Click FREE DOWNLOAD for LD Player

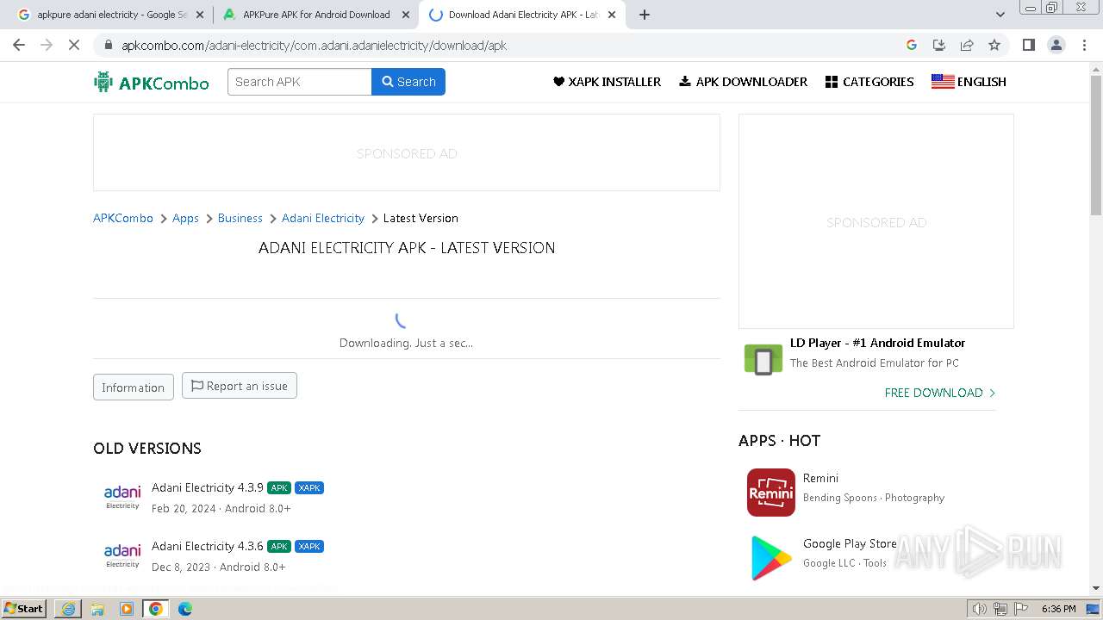940,393
